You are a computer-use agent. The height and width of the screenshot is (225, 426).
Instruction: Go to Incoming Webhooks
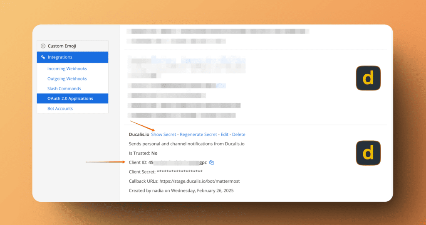pyautogui.click(x=67, y=68)
